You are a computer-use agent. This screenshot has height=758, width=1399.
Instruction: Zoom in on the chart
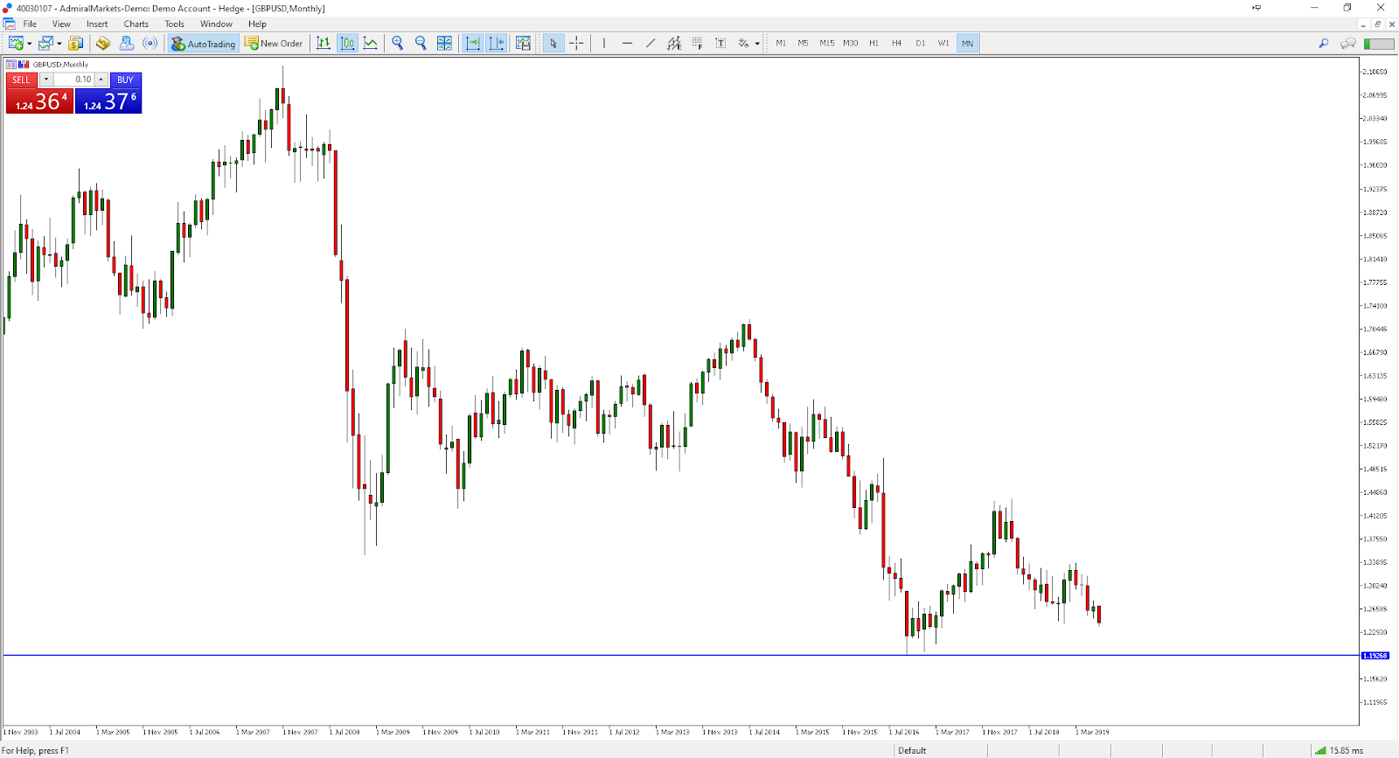398,43
